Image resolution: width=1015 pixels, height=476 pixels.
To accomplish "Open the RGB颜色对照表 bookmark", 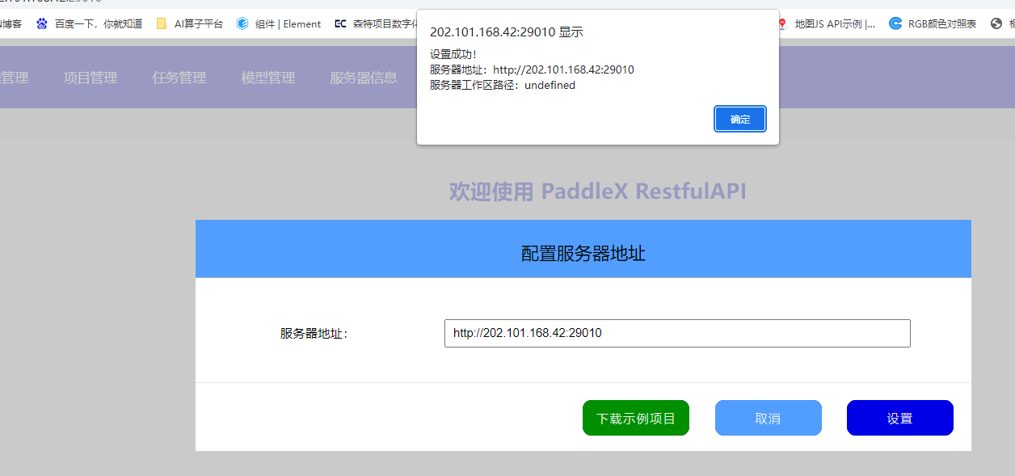I will pyautogui.click(x=933, y=23).
